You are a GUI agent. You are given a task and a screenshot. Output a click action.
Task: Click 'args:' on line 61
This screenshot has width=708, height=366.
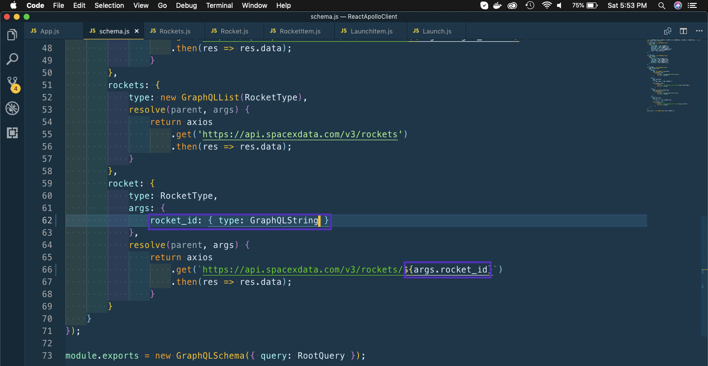point(142,208)
